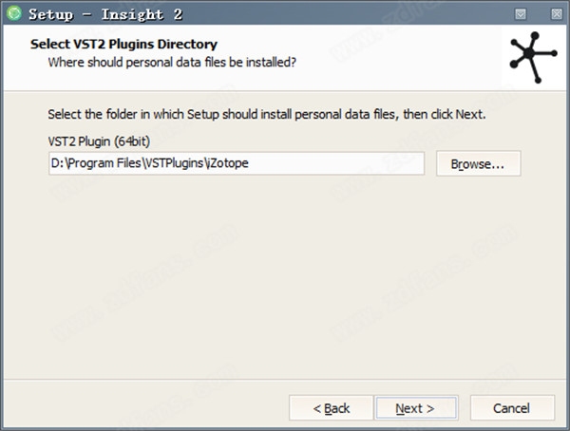Open the Browse... folder picker
The image size is (570, 431).
(479, 163)
